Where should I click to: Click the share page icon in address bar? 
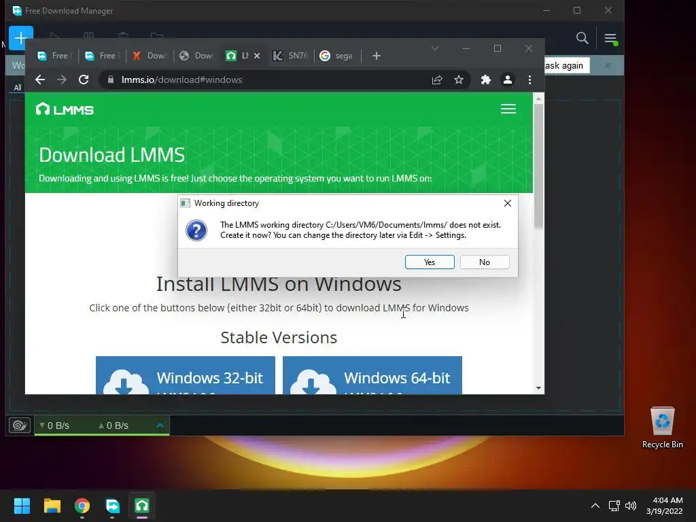[437, 80]
